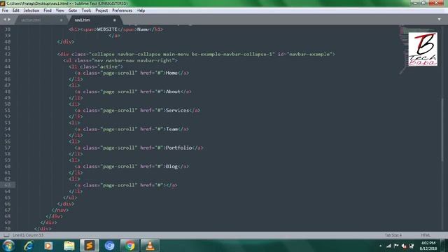This screenshot has height=252, width=448.
Task: Click Action Center flag tray icon
Action: point(396,246)
